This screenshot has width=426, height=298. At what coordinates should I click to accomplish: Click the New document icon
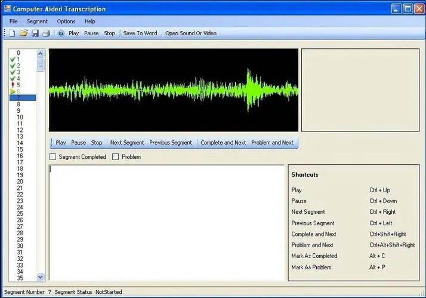(12, 33)
